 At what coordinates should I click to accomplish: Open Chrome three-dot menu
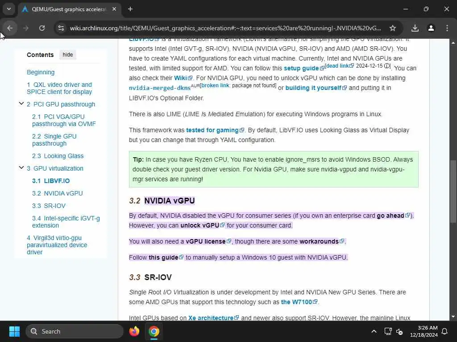(447, 28)
